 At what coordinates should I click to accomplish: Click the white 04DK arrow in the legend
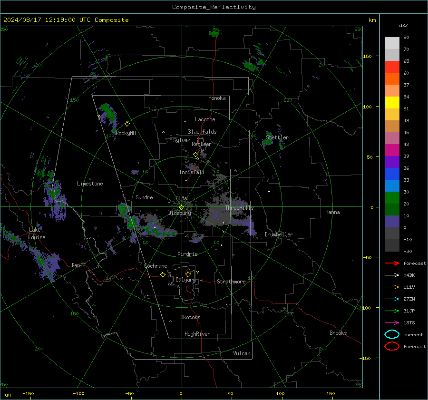(392, 275)
